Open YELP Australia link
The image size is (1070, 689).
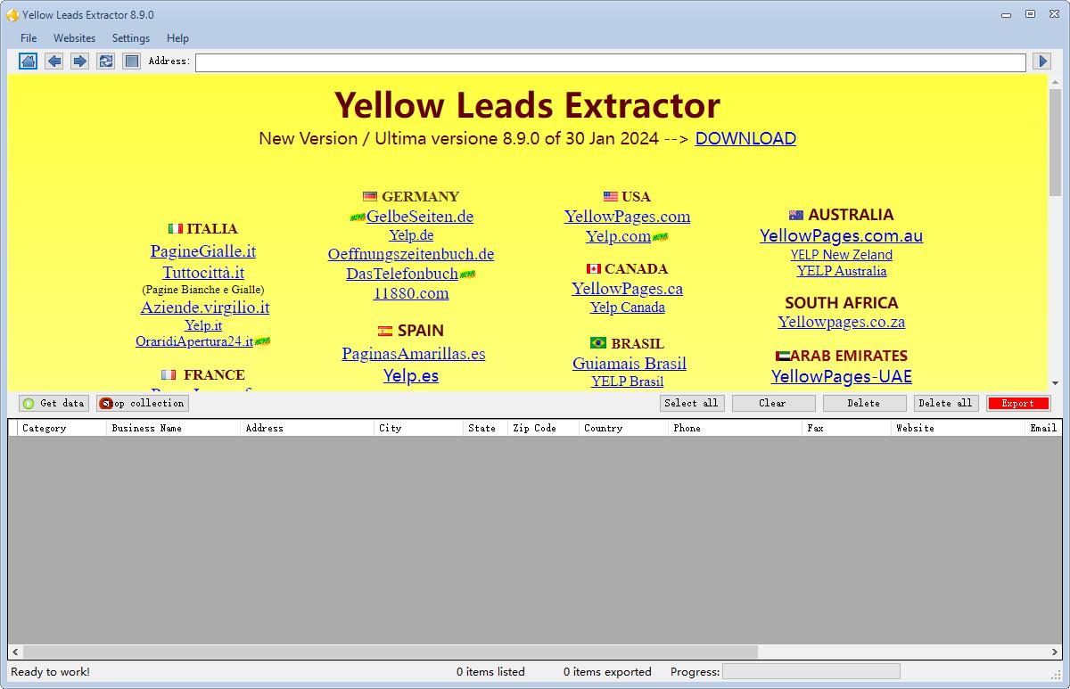842,271
